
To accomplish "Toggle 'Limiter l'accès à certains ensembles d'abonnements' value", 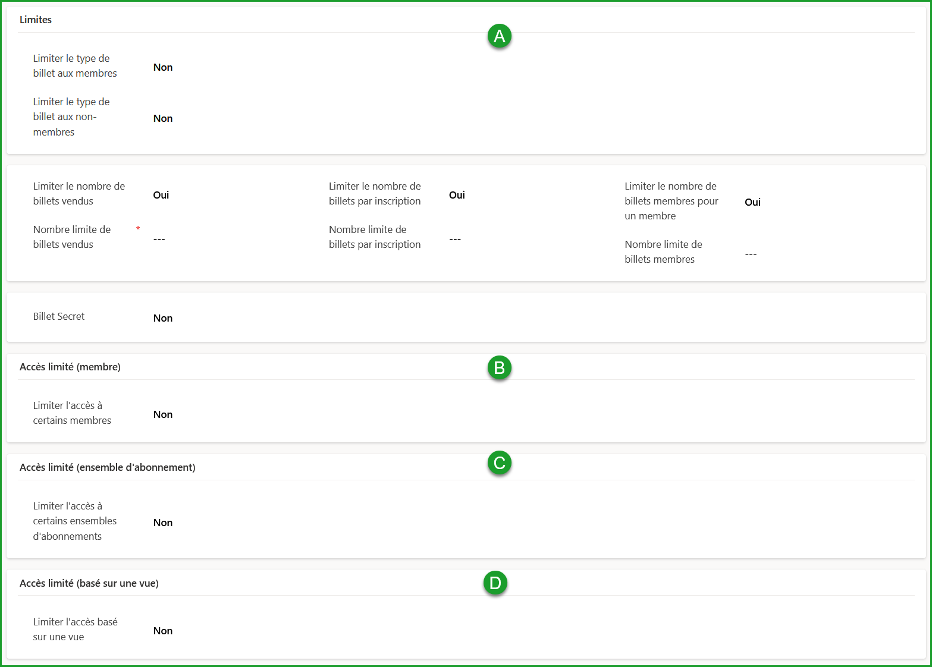I will click(163, 523).
